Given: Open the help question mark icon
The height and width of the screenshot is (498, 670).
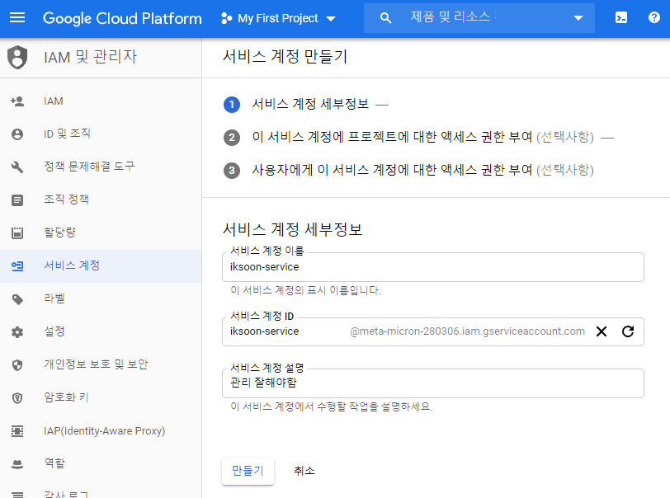Looking at the screenshot, I should pos(653,17).
